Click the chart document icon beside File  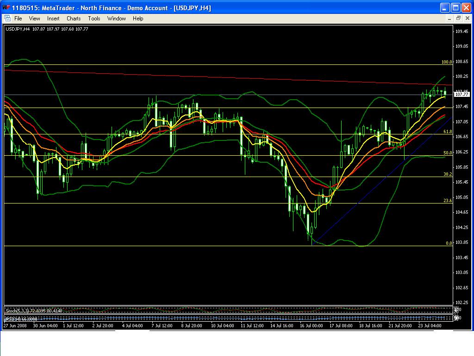[x=7, y=19]
